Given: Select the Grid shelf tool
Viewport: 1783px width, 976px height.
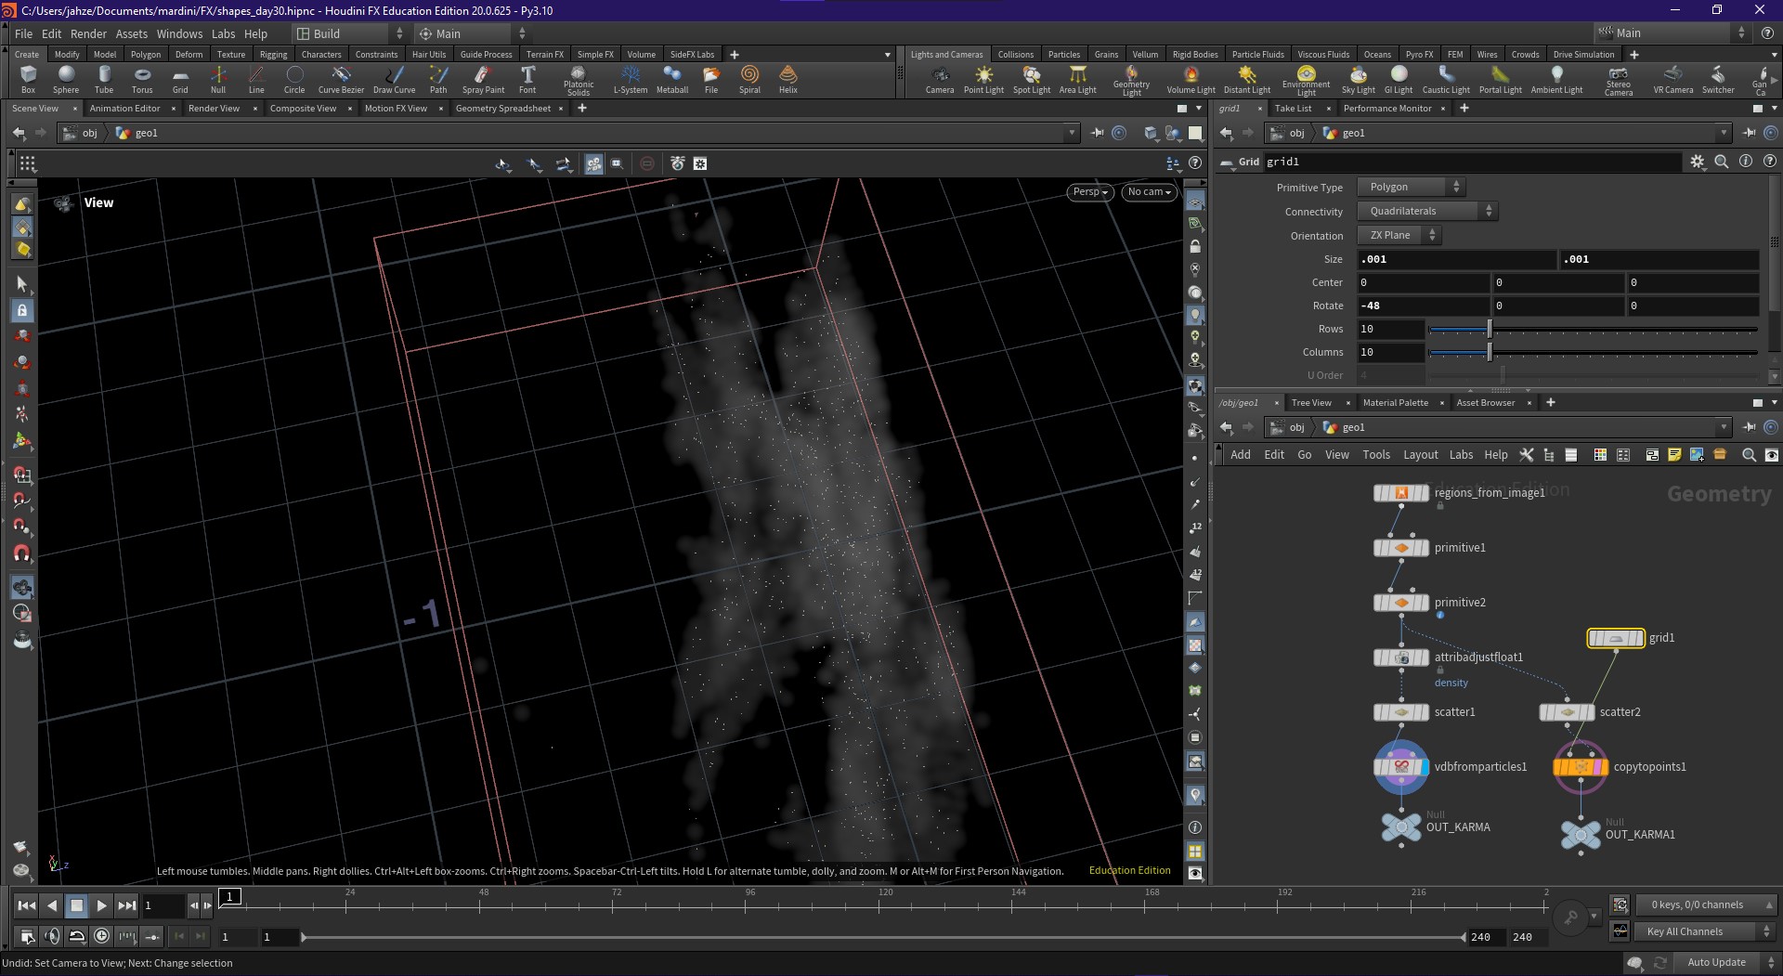Looking at the screenshot, I should (x=180, y=80).
